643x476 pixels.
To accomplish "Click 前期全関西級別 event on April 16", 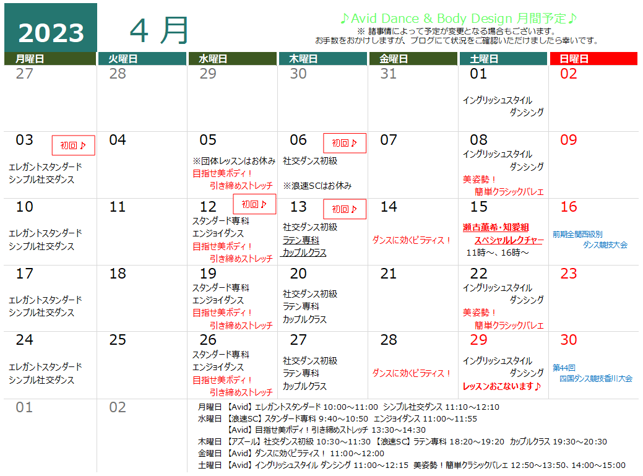I will (577, 235).
